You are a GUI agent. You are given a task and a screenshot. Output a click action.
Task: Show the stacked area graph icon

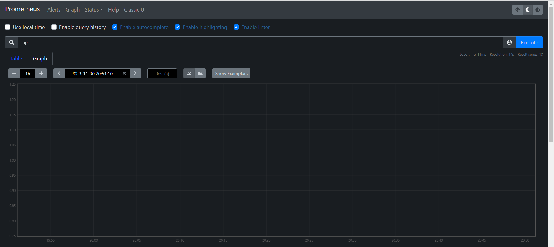coord(200,73)
